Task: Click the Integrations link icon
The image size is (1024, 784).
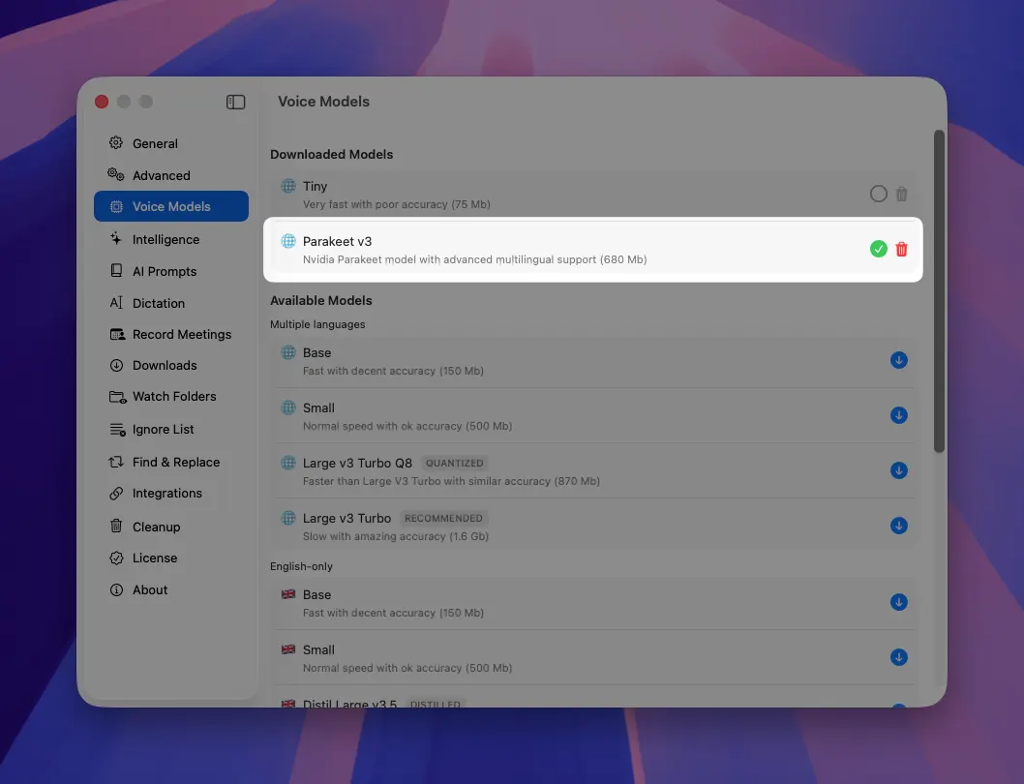Action: (116, 494)
